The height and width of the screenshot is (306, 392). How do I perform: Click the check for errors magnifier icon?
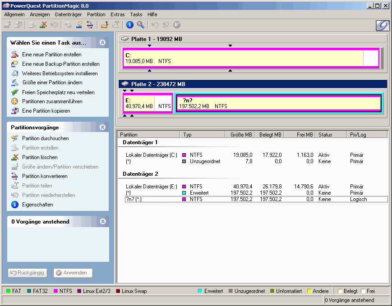click(141, 25)
